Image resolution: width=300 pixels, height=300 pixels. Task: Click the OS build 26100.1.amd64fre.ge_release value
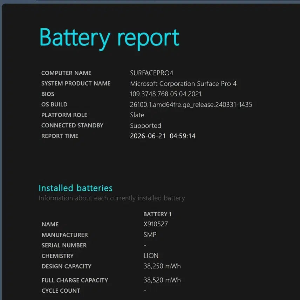(191, 105)
